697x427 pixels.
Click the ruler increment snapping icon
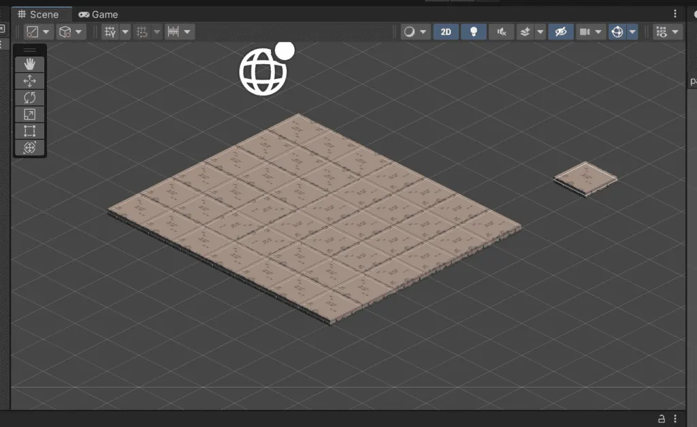coord(174,32)
